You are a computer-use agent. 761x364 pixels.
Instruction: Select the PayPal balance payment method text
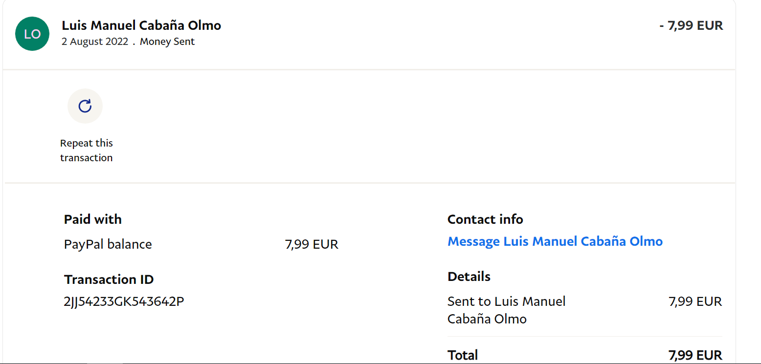point(108,244)
